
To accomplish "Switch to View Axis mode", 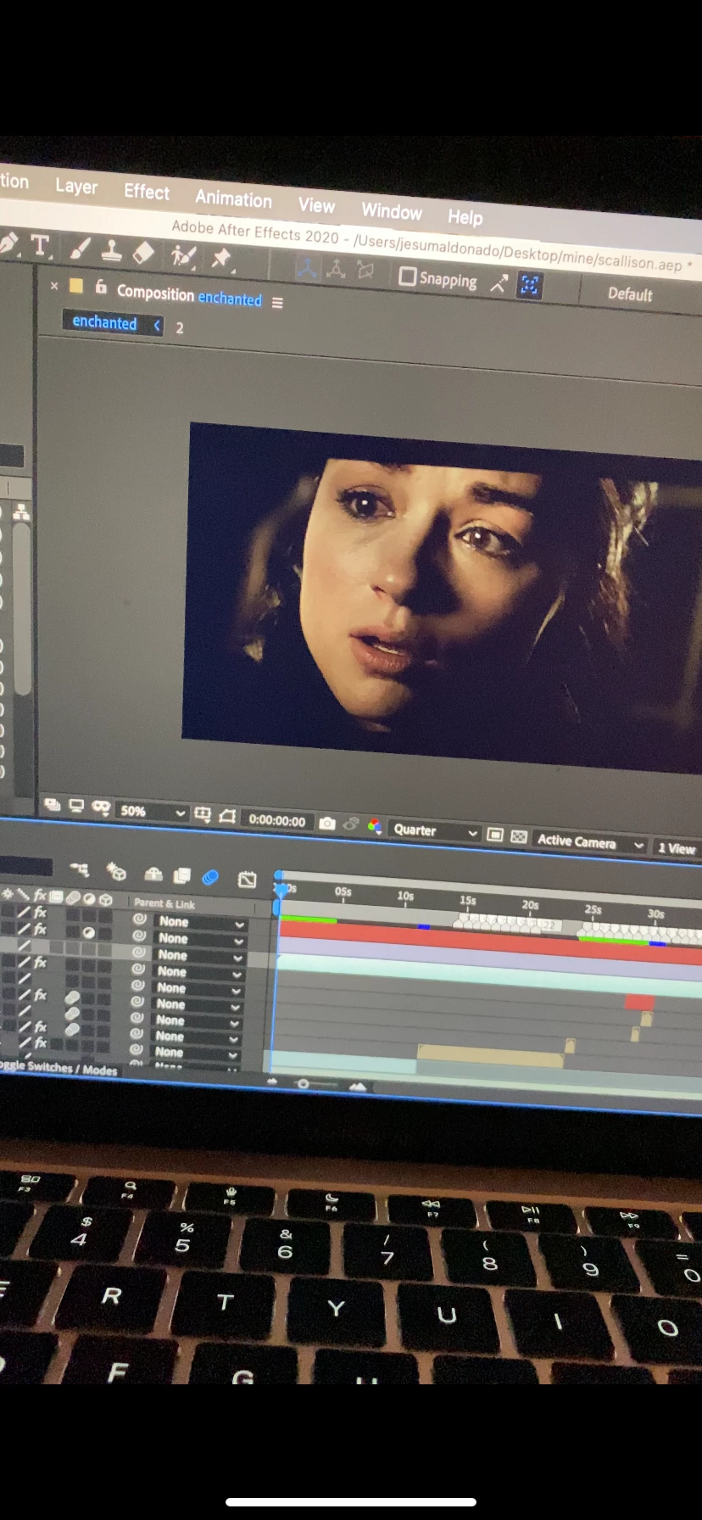I will tap(365, 271).
